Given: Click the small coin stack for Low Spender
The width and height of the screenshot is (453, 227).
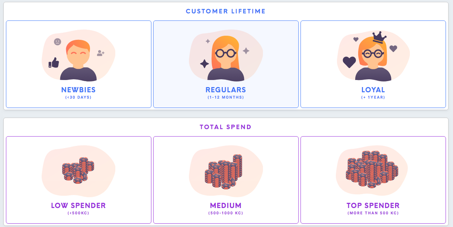Looking at the screenshot, I should 78,171.
